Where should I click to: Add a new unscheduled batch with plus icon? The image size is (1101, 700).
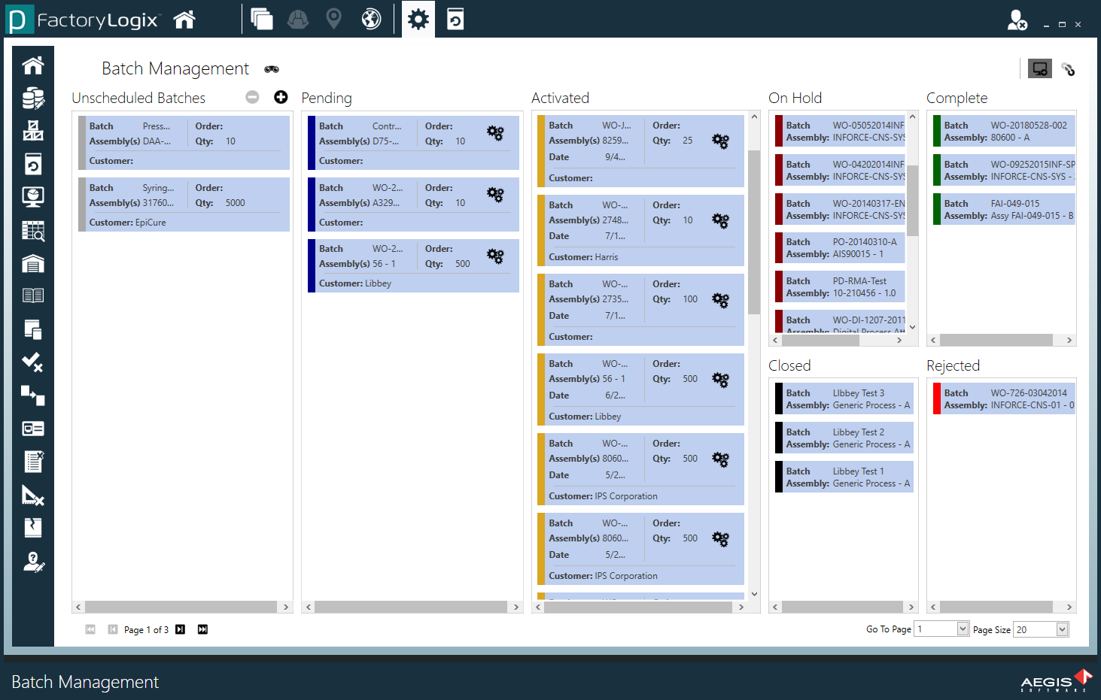click(x=281, y=97)
